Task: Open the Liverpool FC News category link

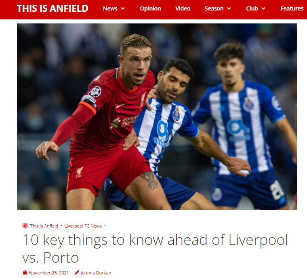Action: click(83, 226)
